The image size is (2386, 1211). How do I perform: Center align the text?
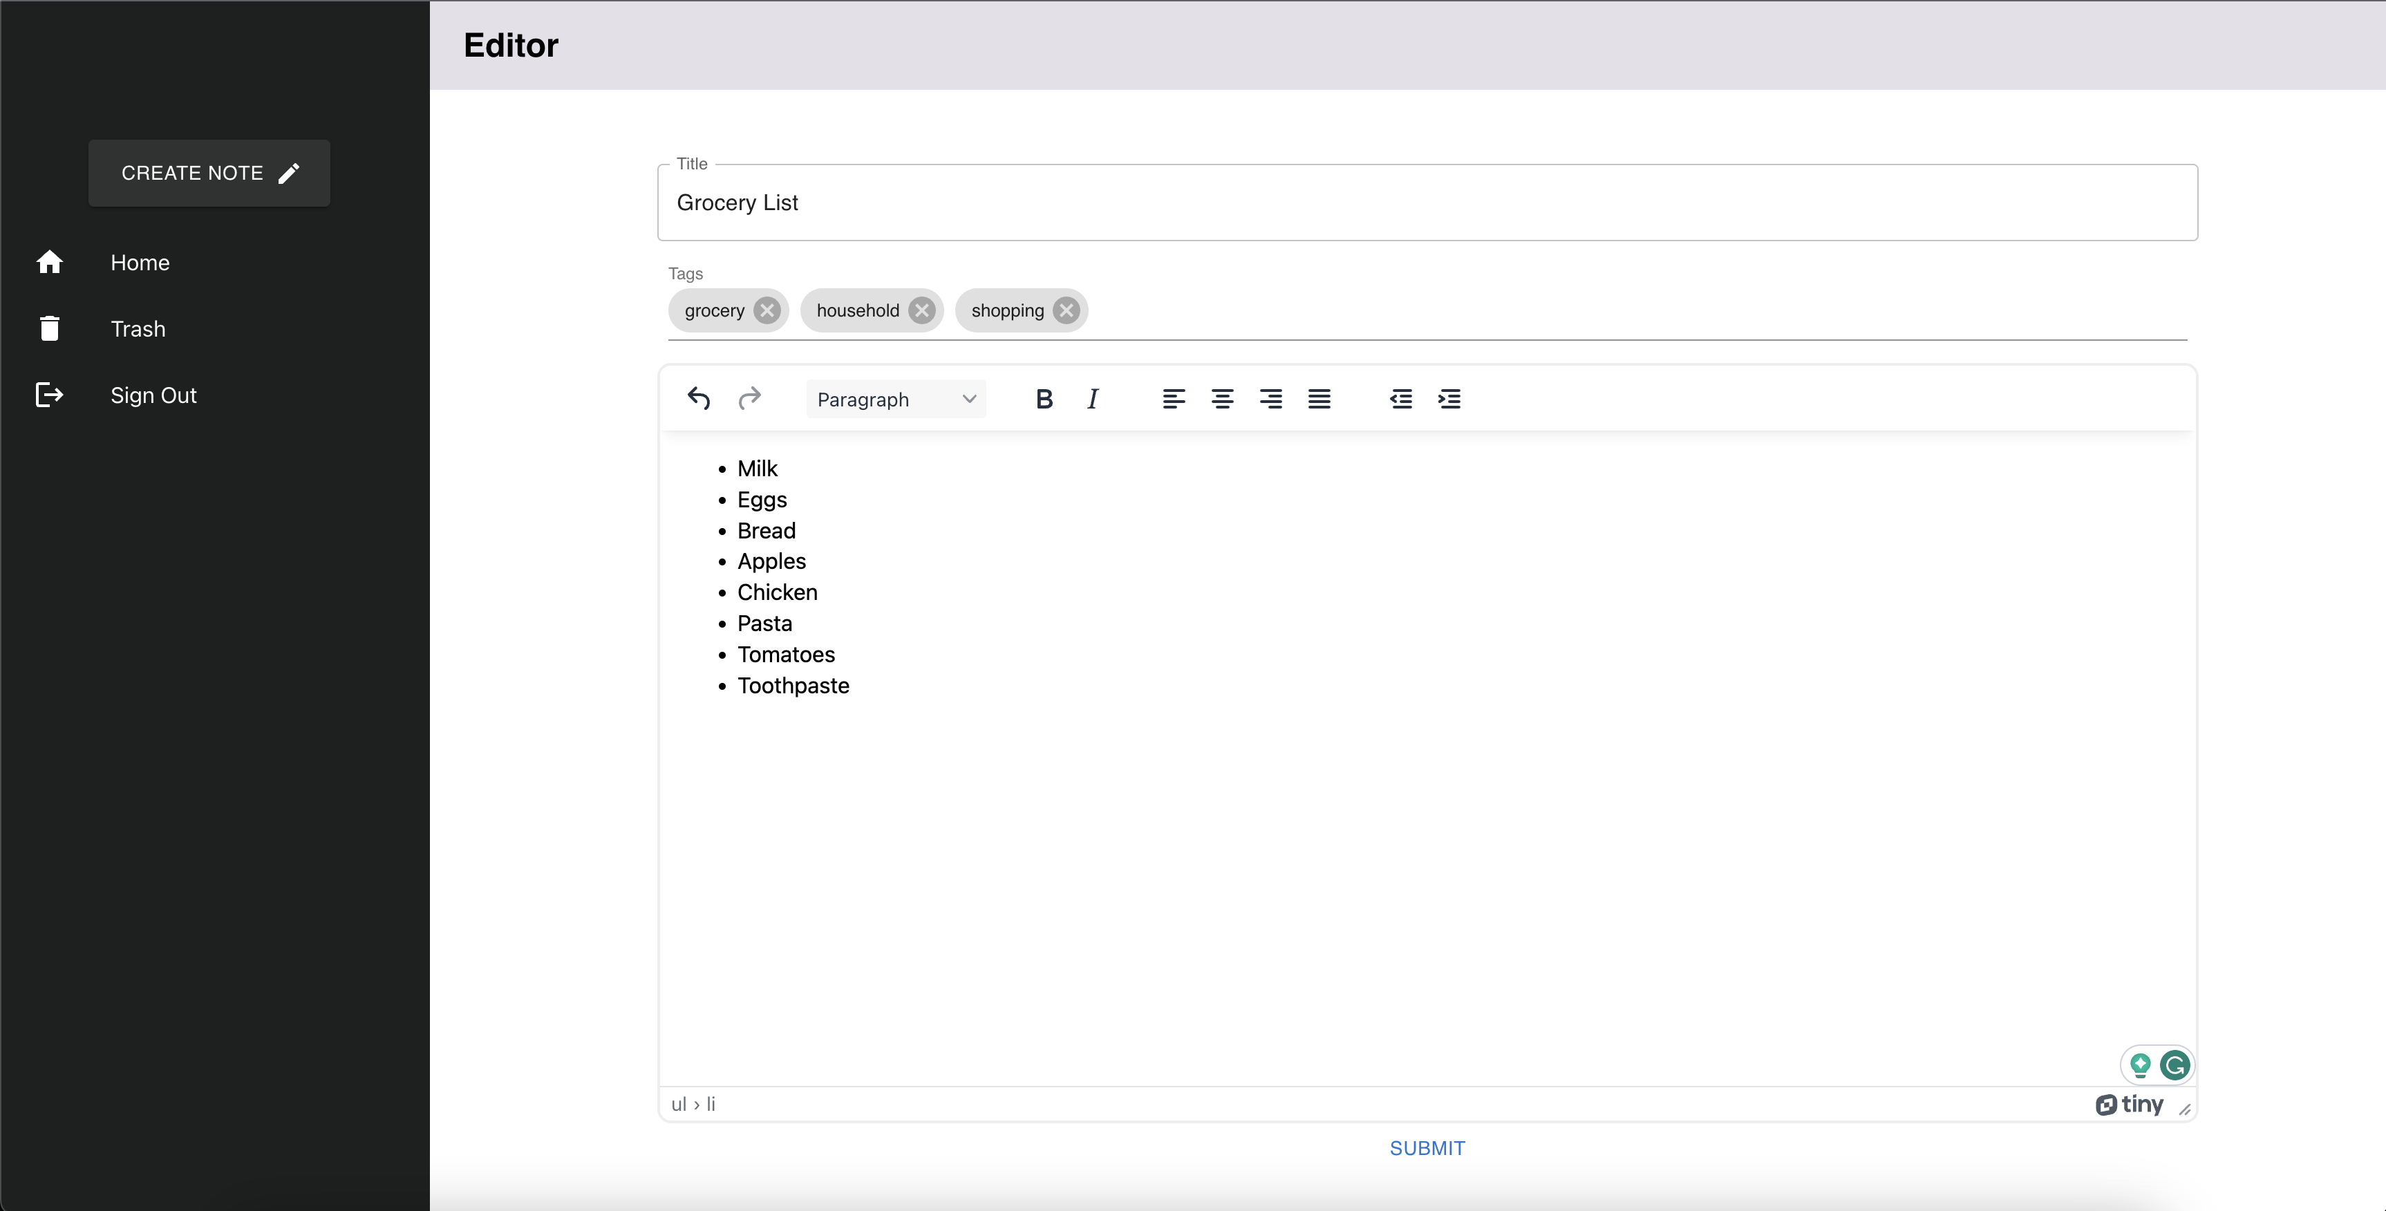pyautogui.click(x=1222, y=398)
